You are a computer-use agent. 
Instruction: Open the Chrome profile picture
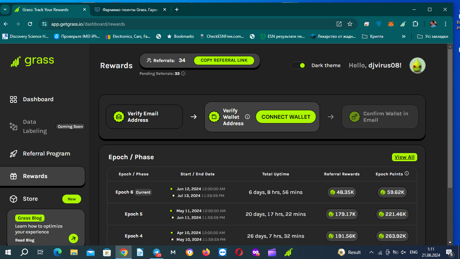pyautogui.click(x=433, y=24)
